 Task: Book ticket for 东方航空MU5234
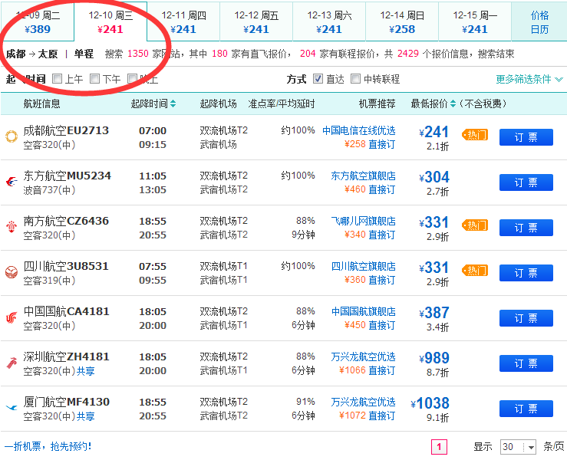[x=526, y=182]
